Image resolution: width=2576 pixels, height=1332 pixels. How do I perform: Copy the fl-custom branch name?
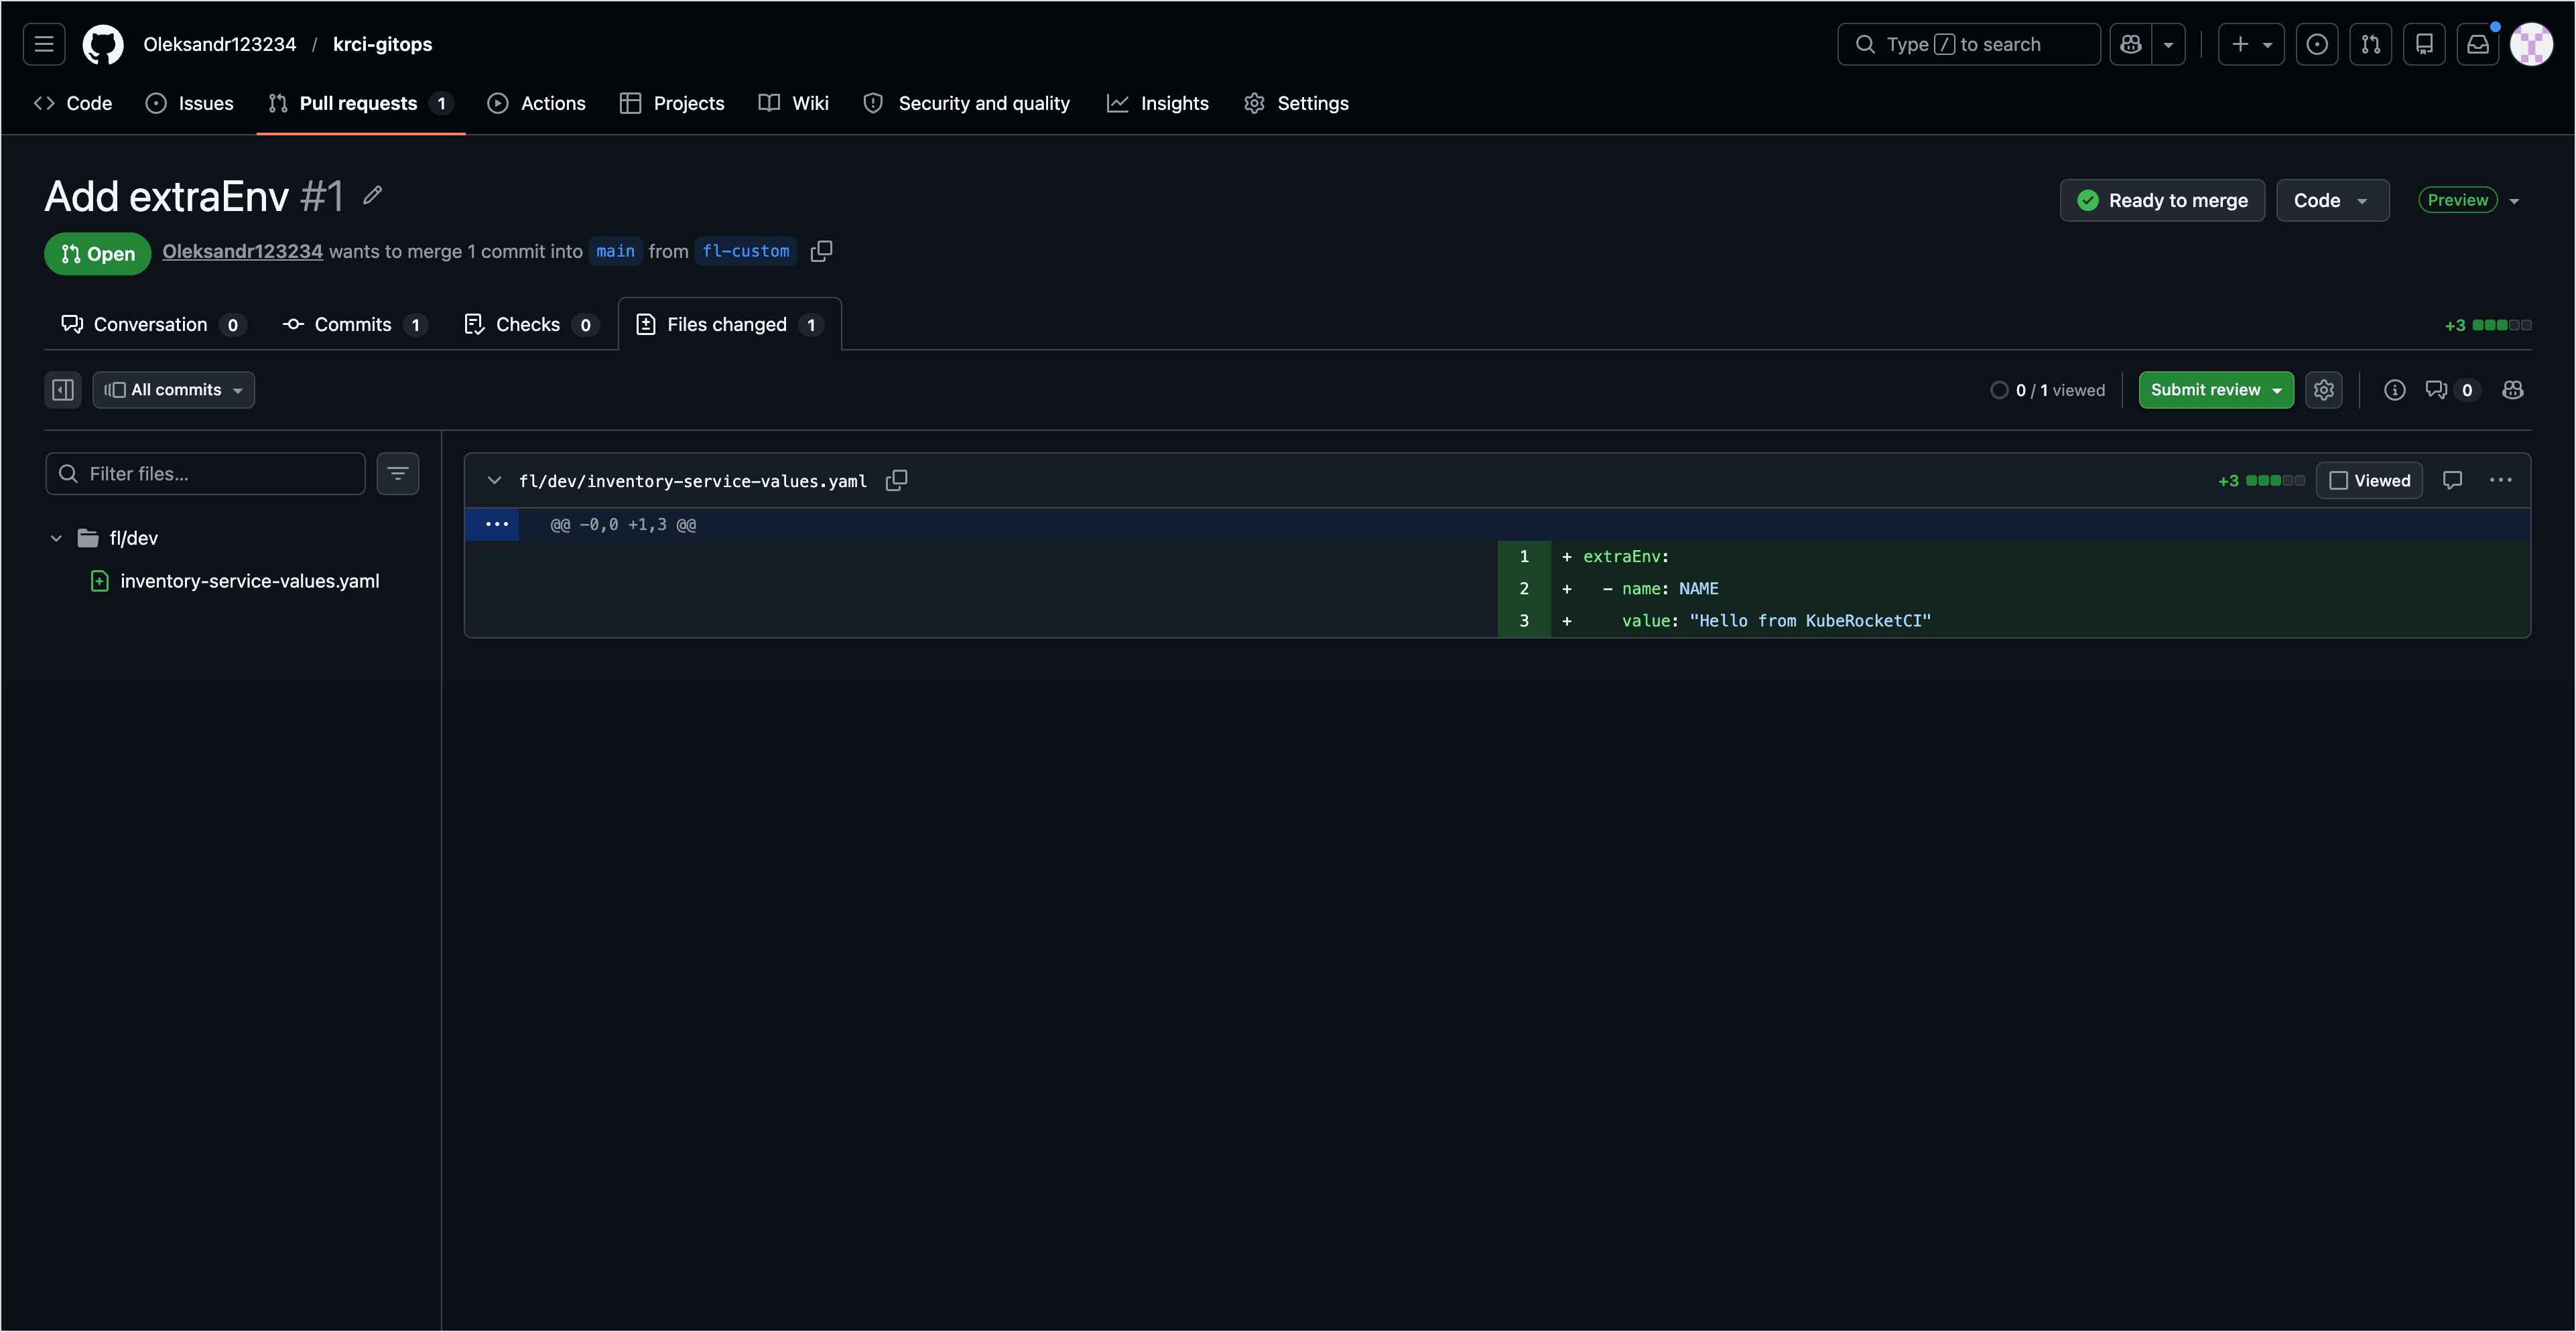(822, 251)
